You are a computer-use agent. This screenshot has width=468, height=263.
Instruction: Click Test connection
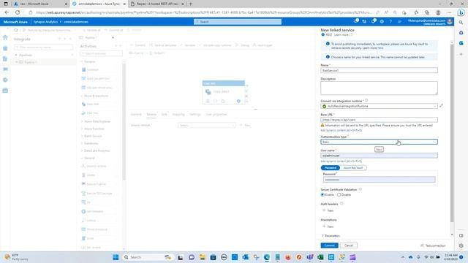[x=433, y=245]
